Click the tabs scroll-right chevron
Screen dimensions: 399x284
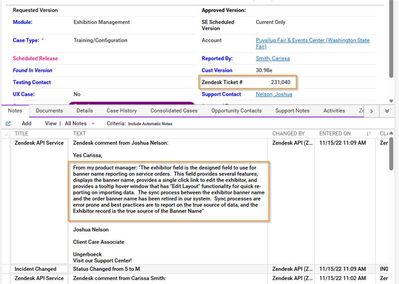(x=372, y=111)
